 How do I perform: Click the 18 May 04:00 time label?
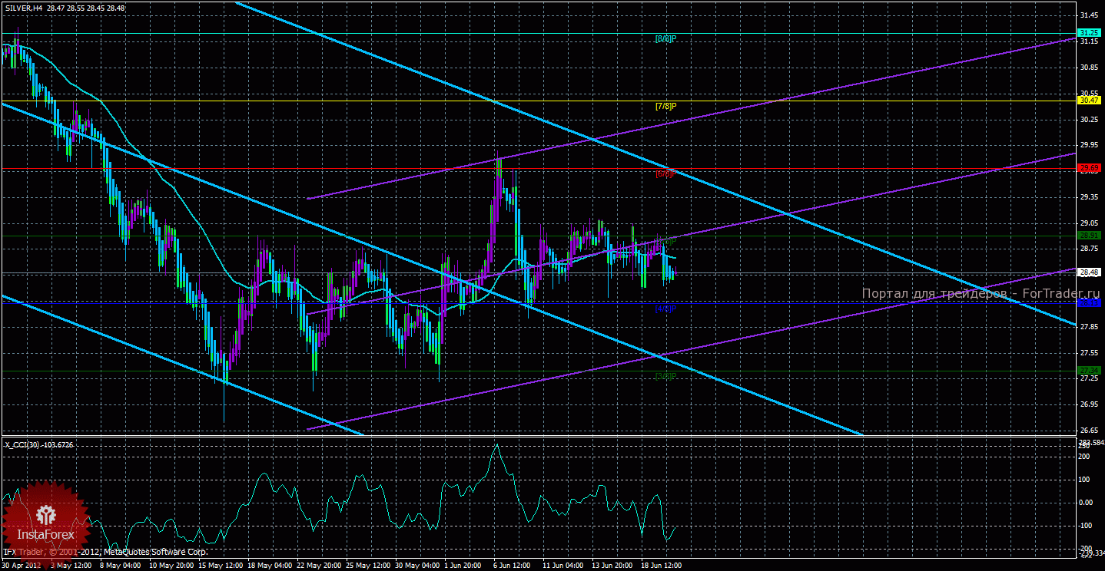click(x=268, y=564)
